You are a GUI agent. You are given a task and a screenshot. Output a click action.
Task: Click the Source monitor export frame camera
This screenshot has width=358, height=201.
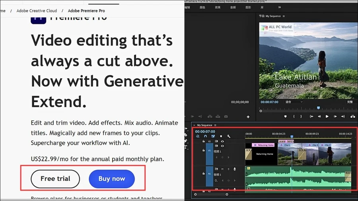point(226,116)
